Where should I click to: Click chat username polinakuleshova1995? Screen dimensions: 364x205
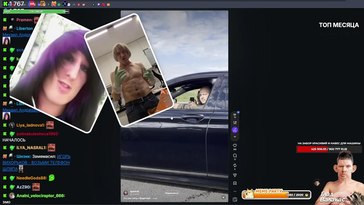(38, 134)
